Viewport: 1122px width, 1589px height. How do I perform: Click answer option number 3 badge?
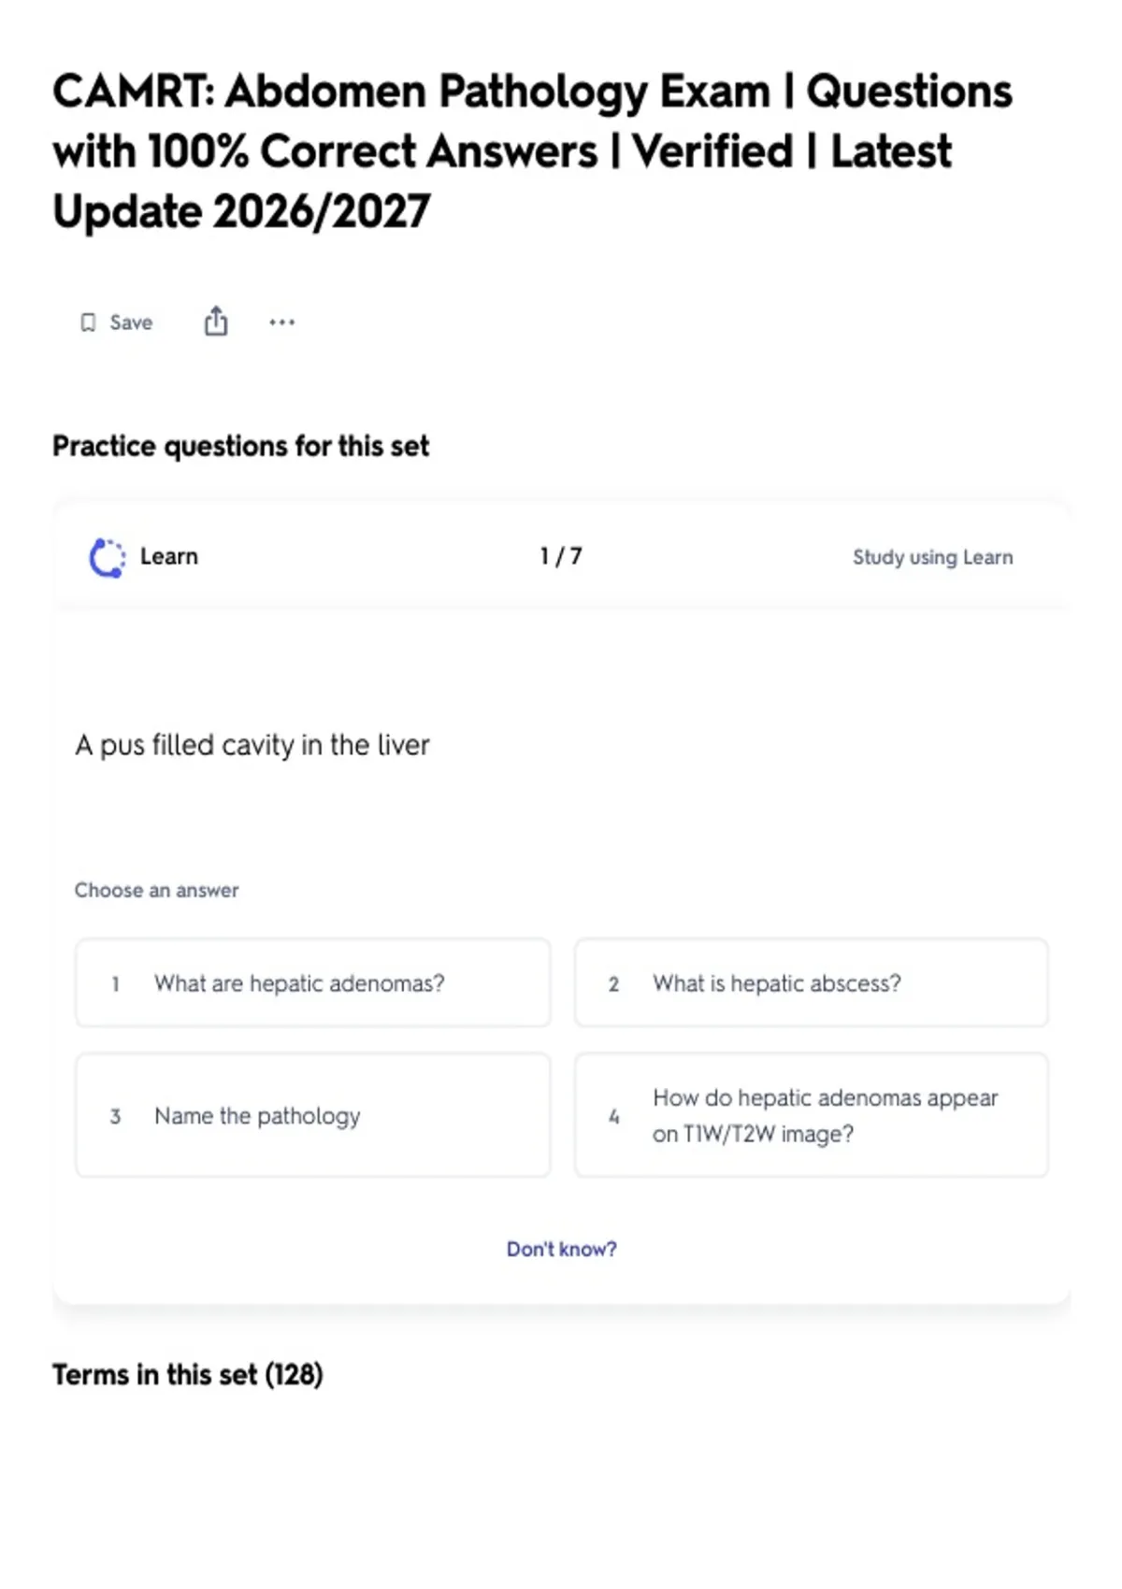click(x=115, y=1116)
